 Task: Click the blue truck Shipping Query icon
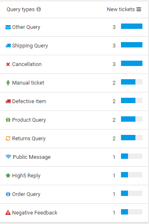[x=8, y=46]
